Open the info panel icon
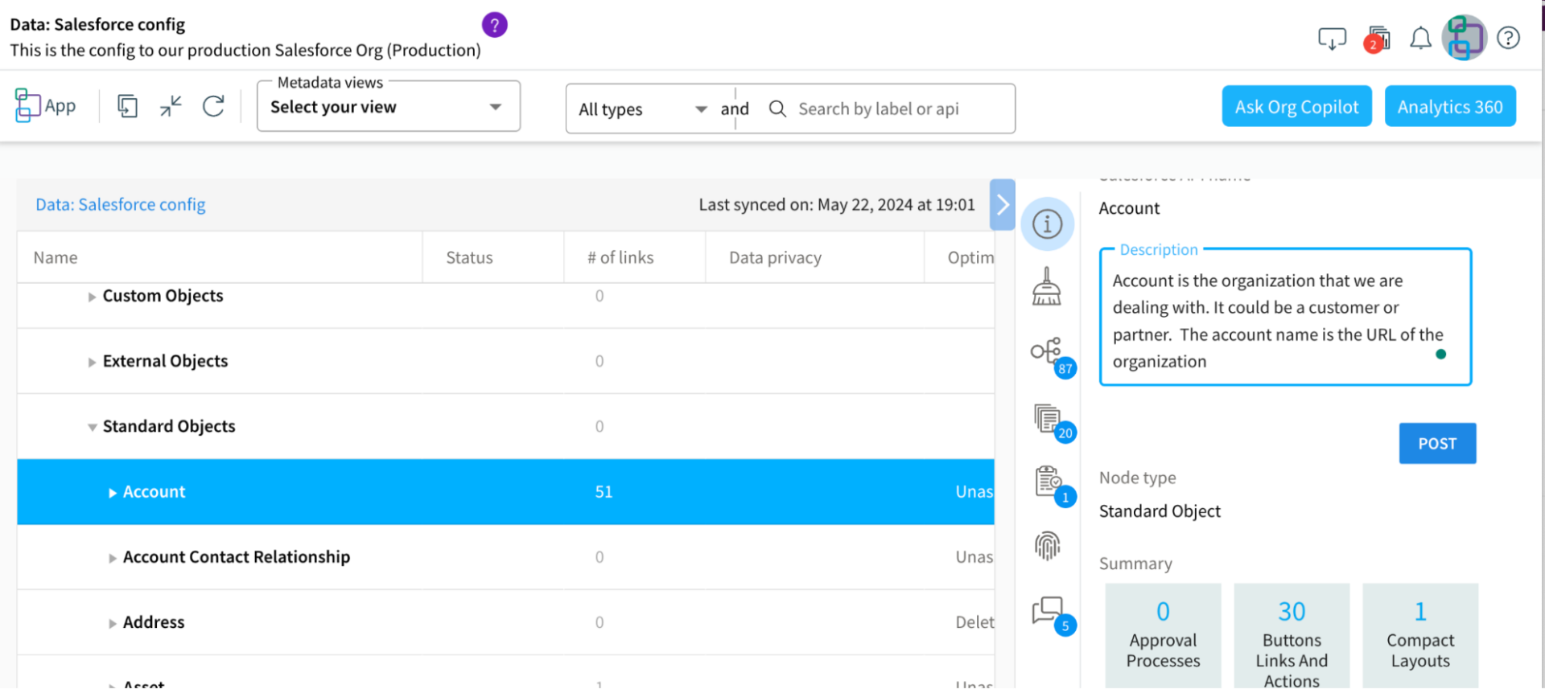This screenshot has width=1545, height=689. click(x=1047, y=224)
